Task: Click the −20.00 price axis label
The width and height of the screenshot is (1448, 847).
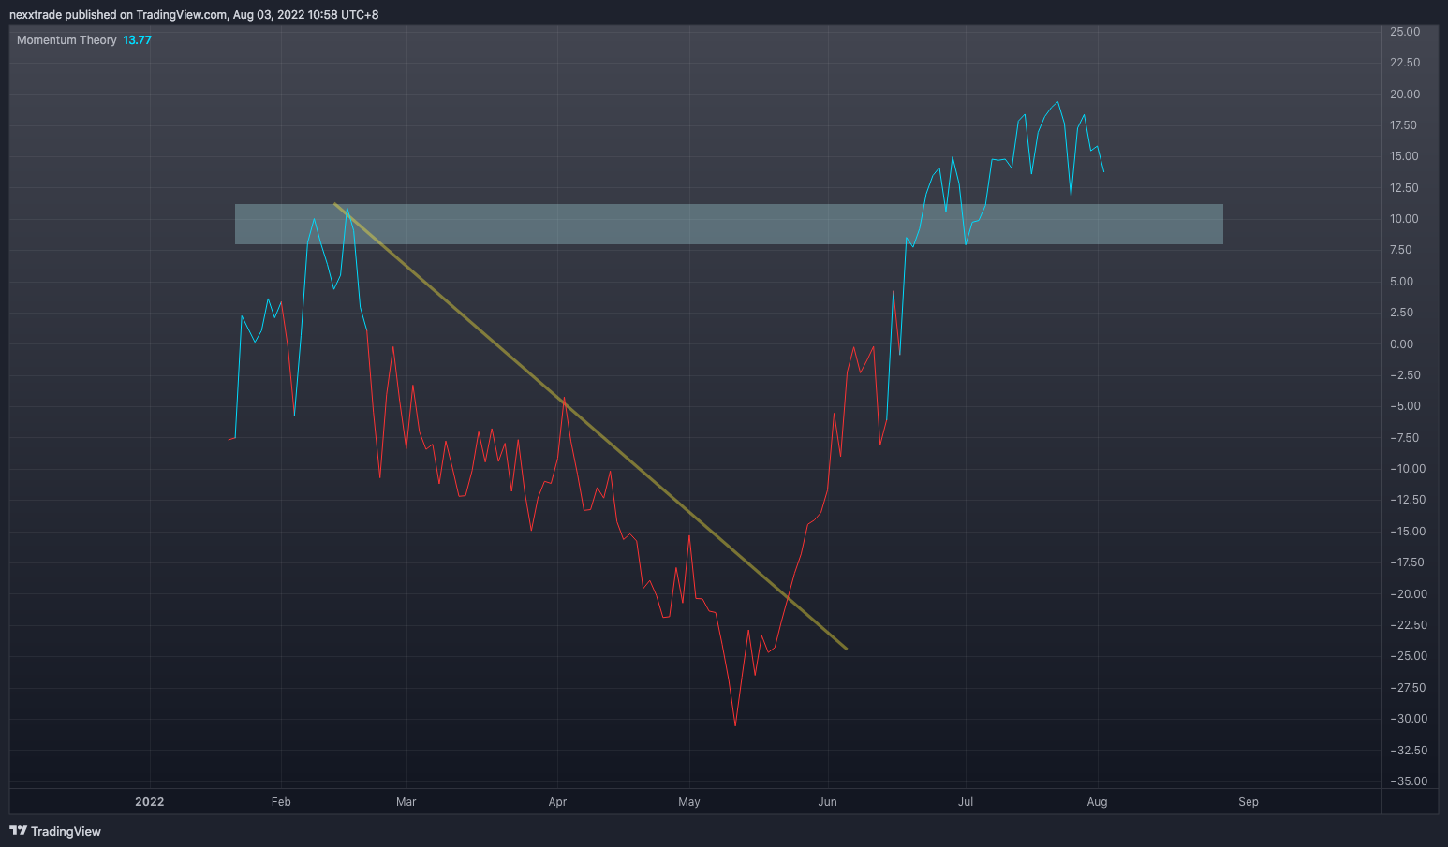Action: point(1409,594)
